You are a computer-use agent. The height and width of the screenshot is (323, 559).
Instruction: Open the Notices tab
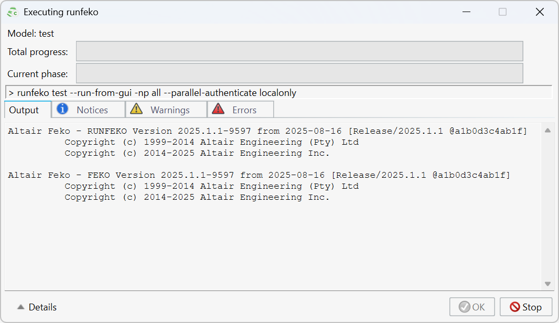[88, 110]
